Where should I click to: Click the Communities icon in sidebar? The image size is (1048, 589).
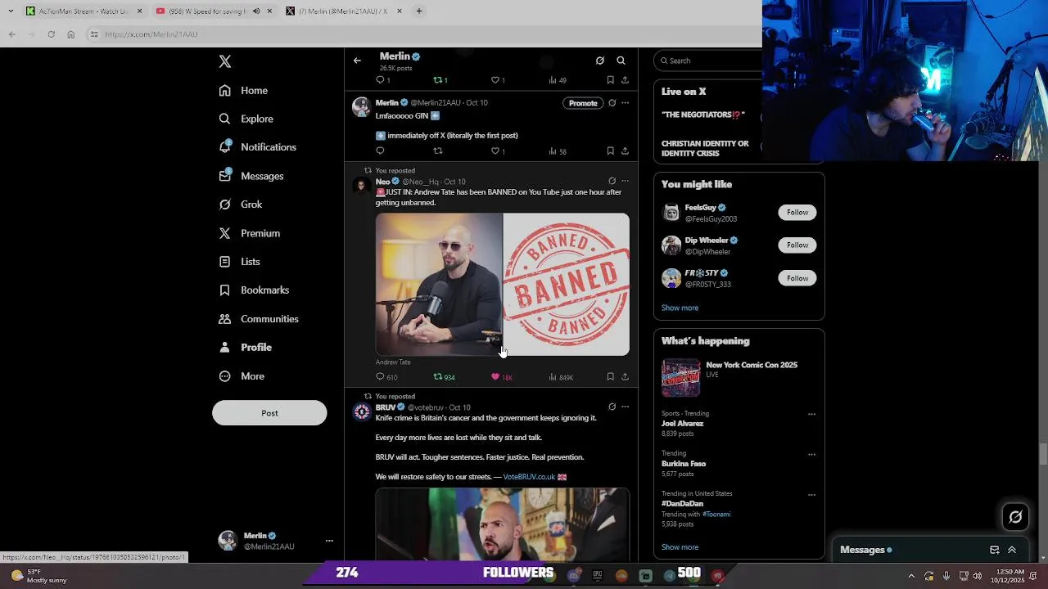pyautogui.click(x=225, y=319)
